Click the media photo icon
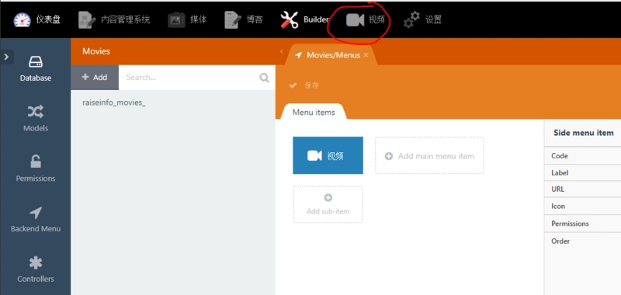The width and height of the screenshot is (621, 295). coord(176,20)
